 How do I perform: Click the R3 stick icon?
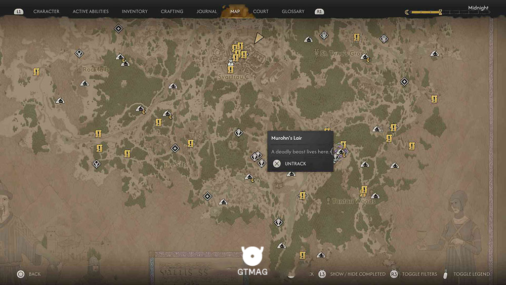[x=394, y=274]
